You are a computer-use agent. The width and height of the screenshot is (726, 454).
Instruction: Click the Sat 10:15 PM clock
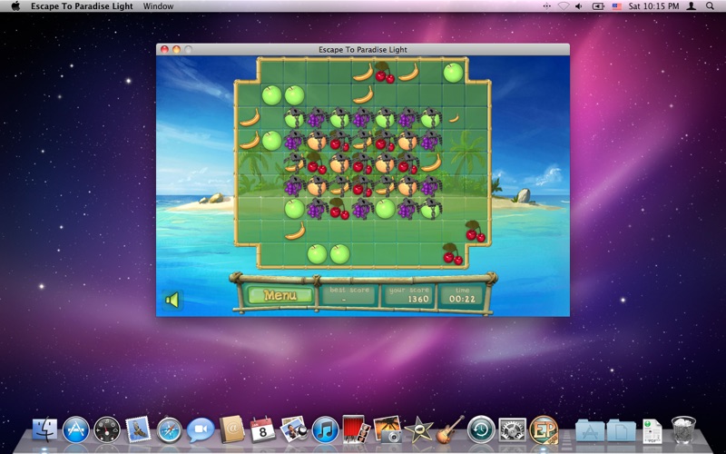(x=653, y=6)
